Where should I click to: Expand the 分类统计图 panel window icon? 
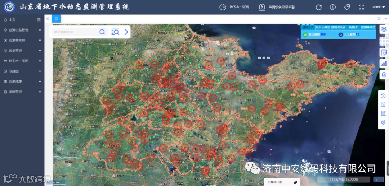295,182
